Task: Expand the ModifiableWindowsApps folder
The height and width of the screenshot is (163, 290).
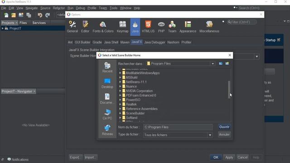Action: pyautogui.click(x=120, y=73)
